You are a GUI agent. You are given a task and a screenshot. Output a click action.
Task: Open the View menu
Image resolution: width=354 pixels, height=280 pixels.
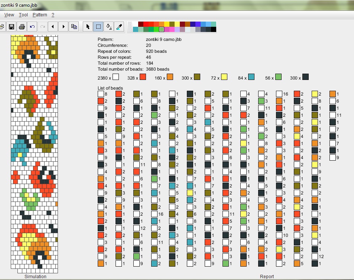coord(9,15)
